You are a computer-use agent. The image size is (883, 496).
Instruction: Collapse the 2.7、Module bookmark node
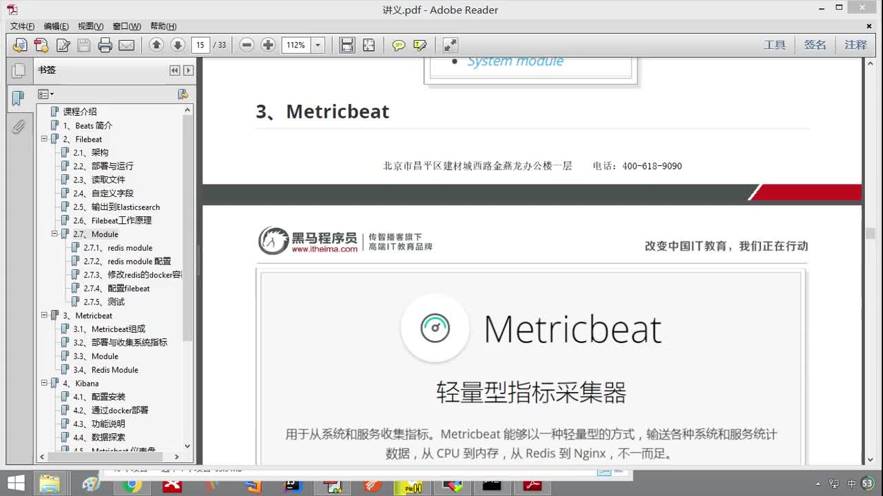pyautogui.click(x=54, y=234)
